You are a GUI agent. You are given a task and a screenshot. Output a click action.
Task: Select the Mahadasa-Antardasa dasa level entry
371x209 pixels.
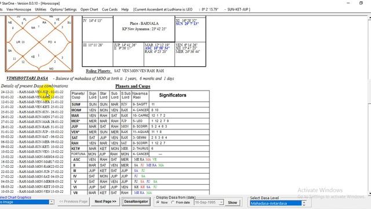coord(276,203)
